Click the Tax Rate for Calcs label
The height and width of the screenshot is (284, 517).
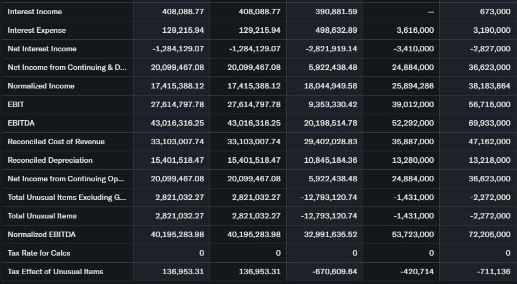[39, 253]
